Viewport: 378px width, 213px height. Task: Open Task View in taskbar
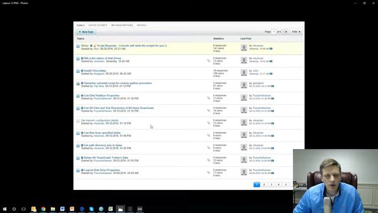[x=24, y=209]
